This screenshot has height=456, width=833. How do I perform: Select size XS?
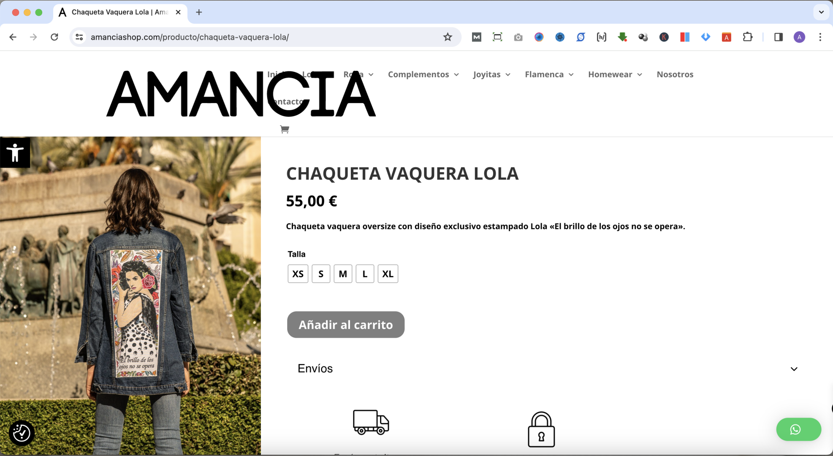pos(298,274)
